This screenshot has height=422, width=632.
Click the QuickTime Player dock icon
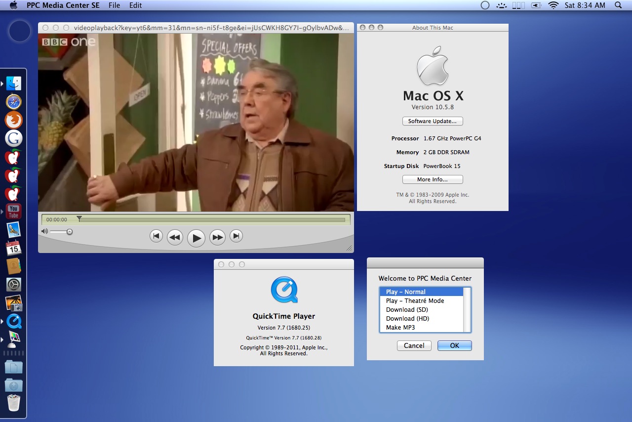[14, 321]
